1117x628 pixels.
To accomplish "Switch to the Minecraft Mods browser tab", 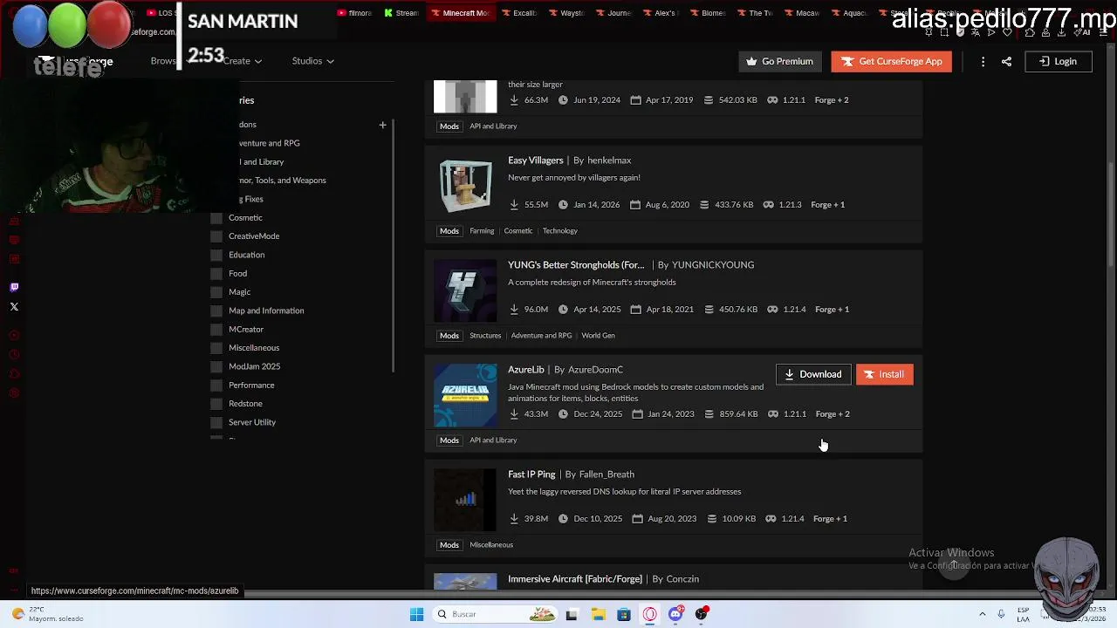I will [460, 13].
